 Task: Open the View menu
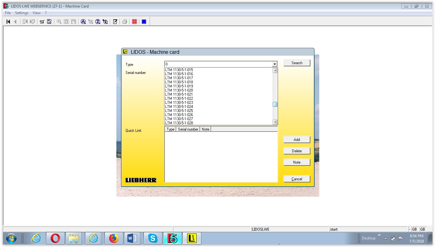point(37,13)
